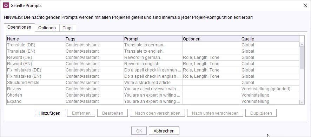Select the Translate (DE) row
Screen dimensions: 311x137
tap(153, 45)
